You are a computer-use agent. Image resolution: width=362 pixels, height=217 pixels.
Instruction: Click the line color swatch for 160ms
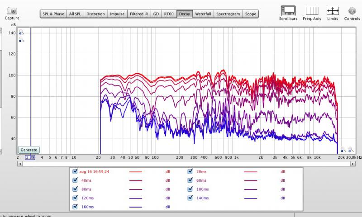coord(135,207)
